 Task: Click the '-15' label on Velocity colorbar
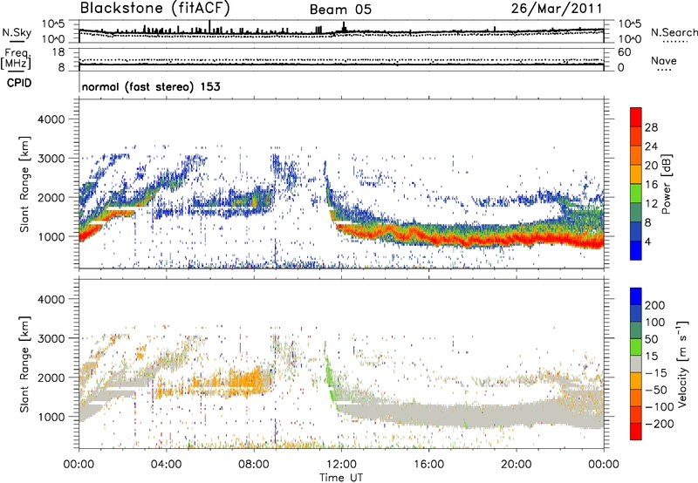[656, 373]
